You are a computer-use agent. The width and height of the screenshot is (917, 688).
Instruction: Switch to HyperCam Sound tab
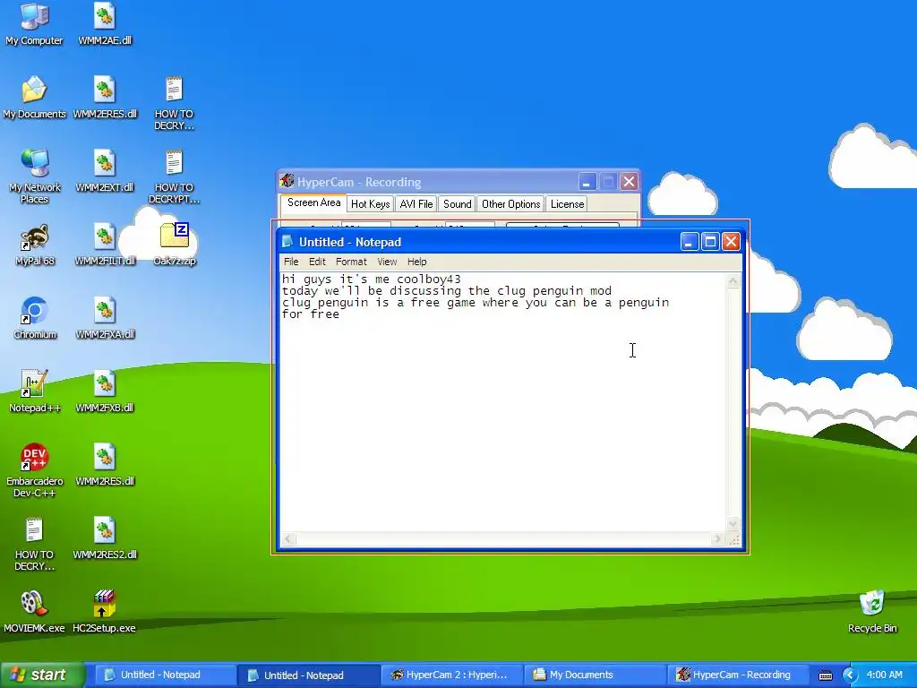point(457,203)
